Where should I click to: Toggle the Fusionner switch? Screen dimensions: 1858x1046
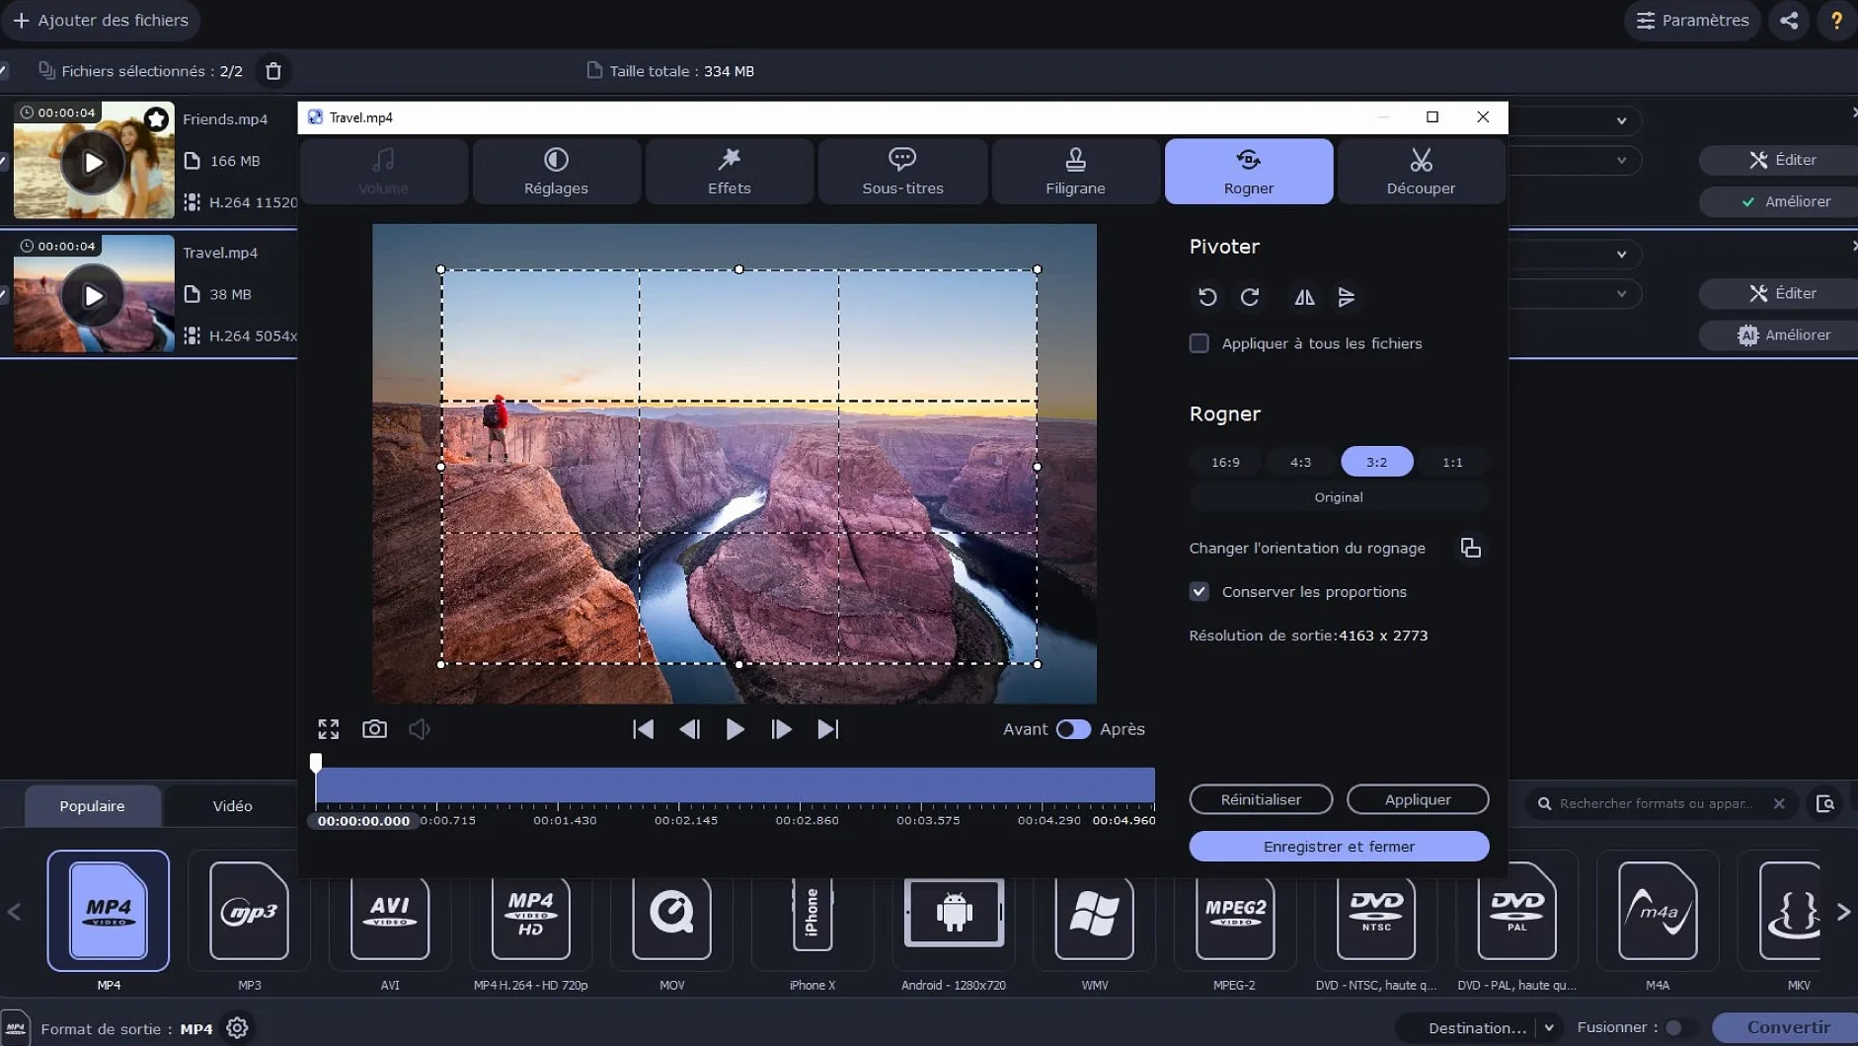1680,1027
